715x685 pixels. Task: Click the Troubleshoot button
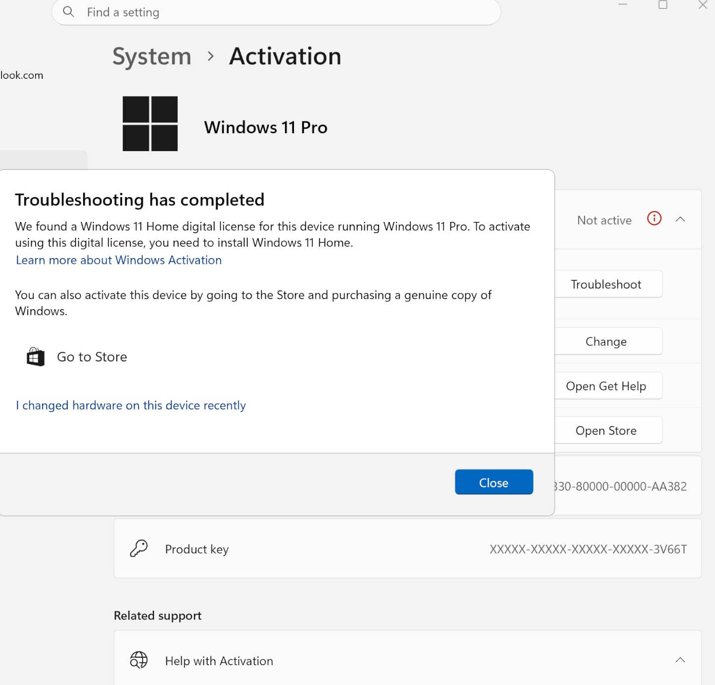(608, 284)
